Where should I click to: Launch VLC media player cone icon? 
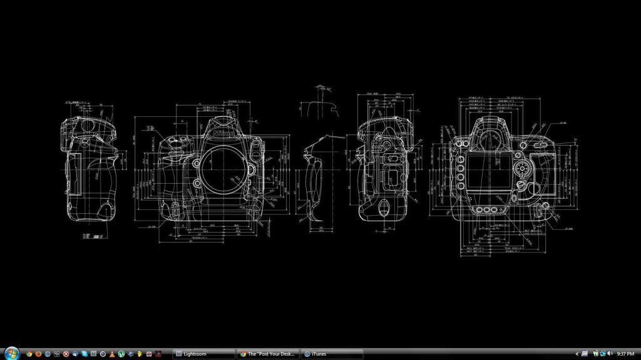point(113,354)
